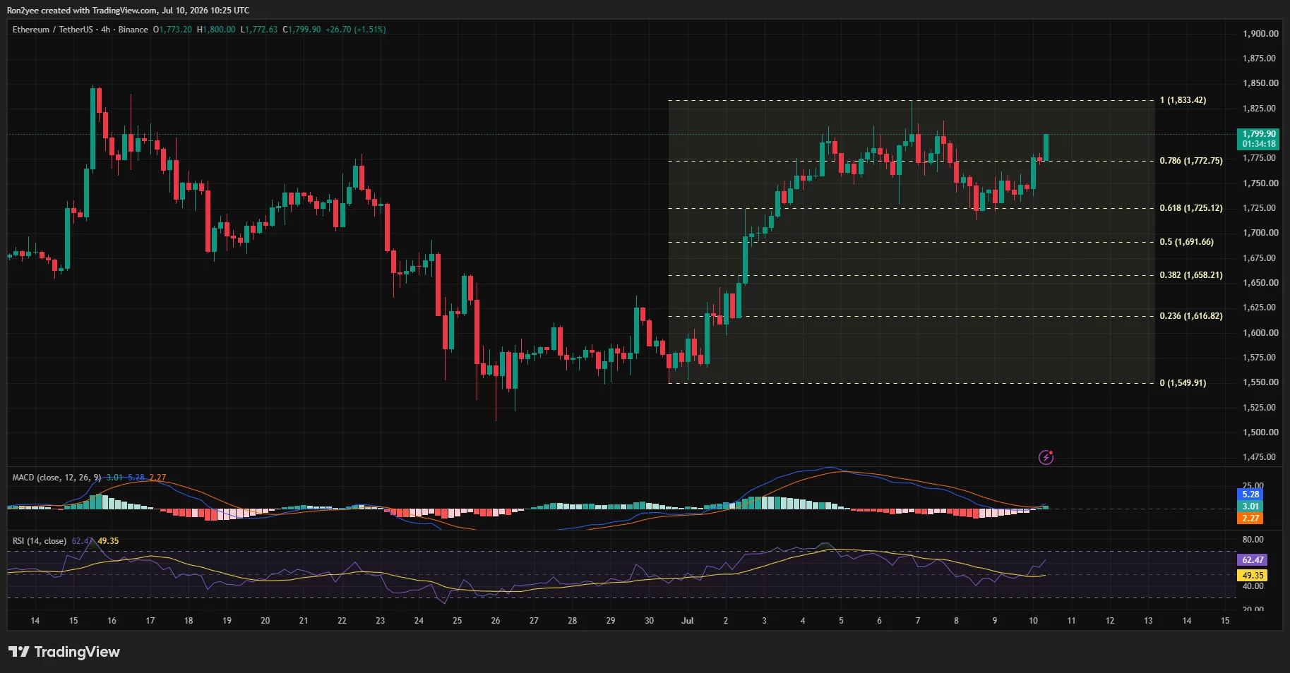Click the high value H1,800.00
1290x673 pixels.
pos(216,30)
